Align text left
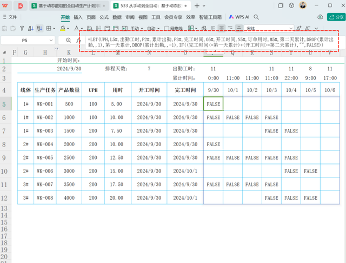Screen dimensions: 346x263 212,28
